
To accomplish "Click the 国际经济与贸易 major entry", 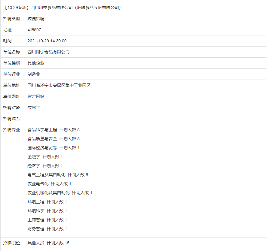I will click(x=53, y=148).
